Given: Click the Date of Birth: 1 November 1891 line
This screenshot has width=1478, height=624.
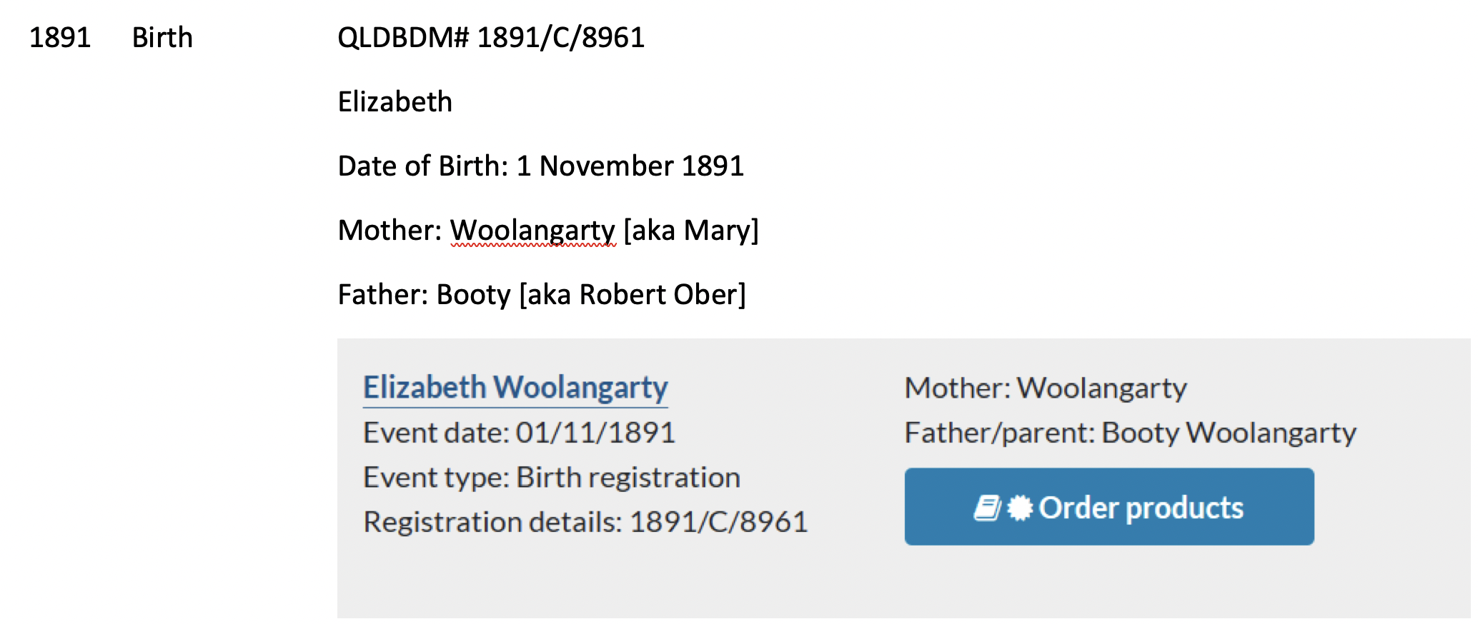Looking at the screenshot, I should click(x=541, y=166).
